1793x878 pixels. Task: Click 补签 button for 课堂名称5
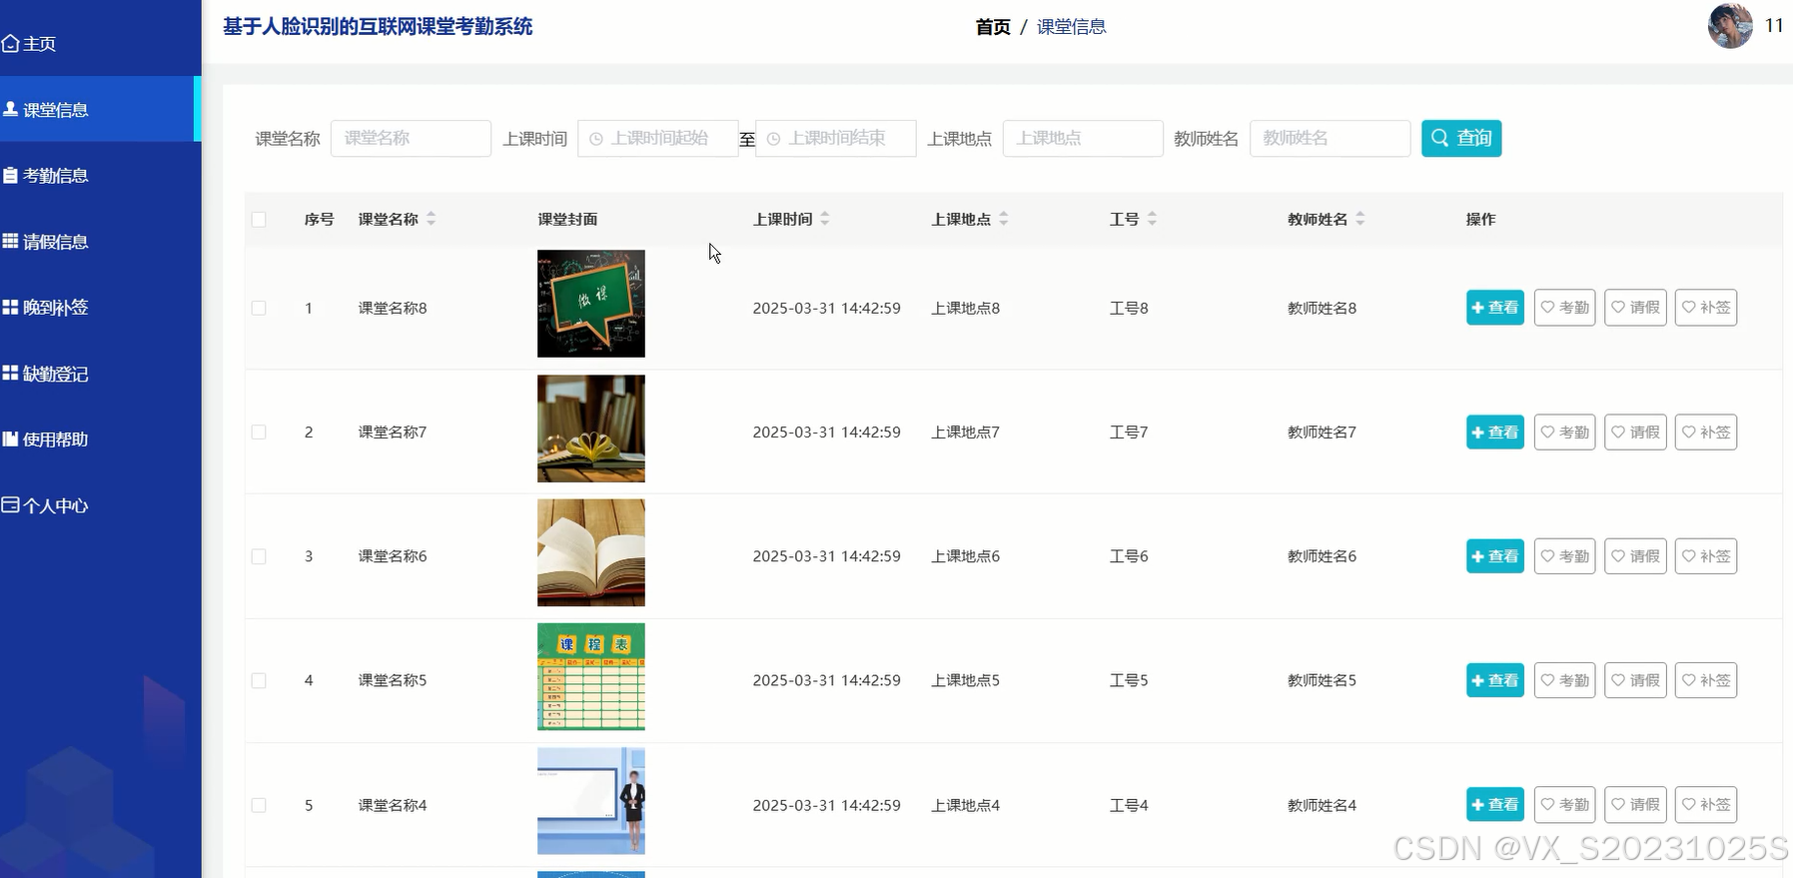(x=1706, y=680)
